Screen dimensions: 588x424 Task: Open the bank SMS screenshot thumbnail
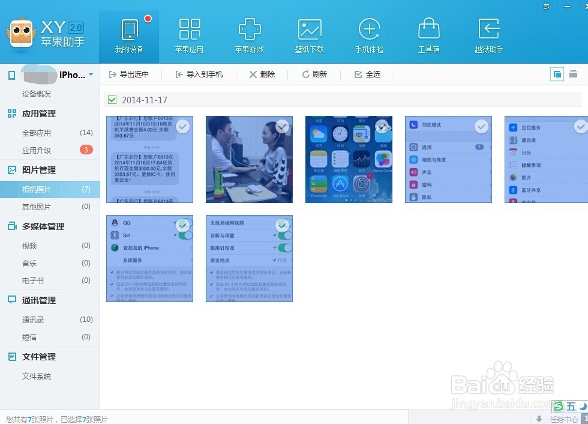[149, 160]
